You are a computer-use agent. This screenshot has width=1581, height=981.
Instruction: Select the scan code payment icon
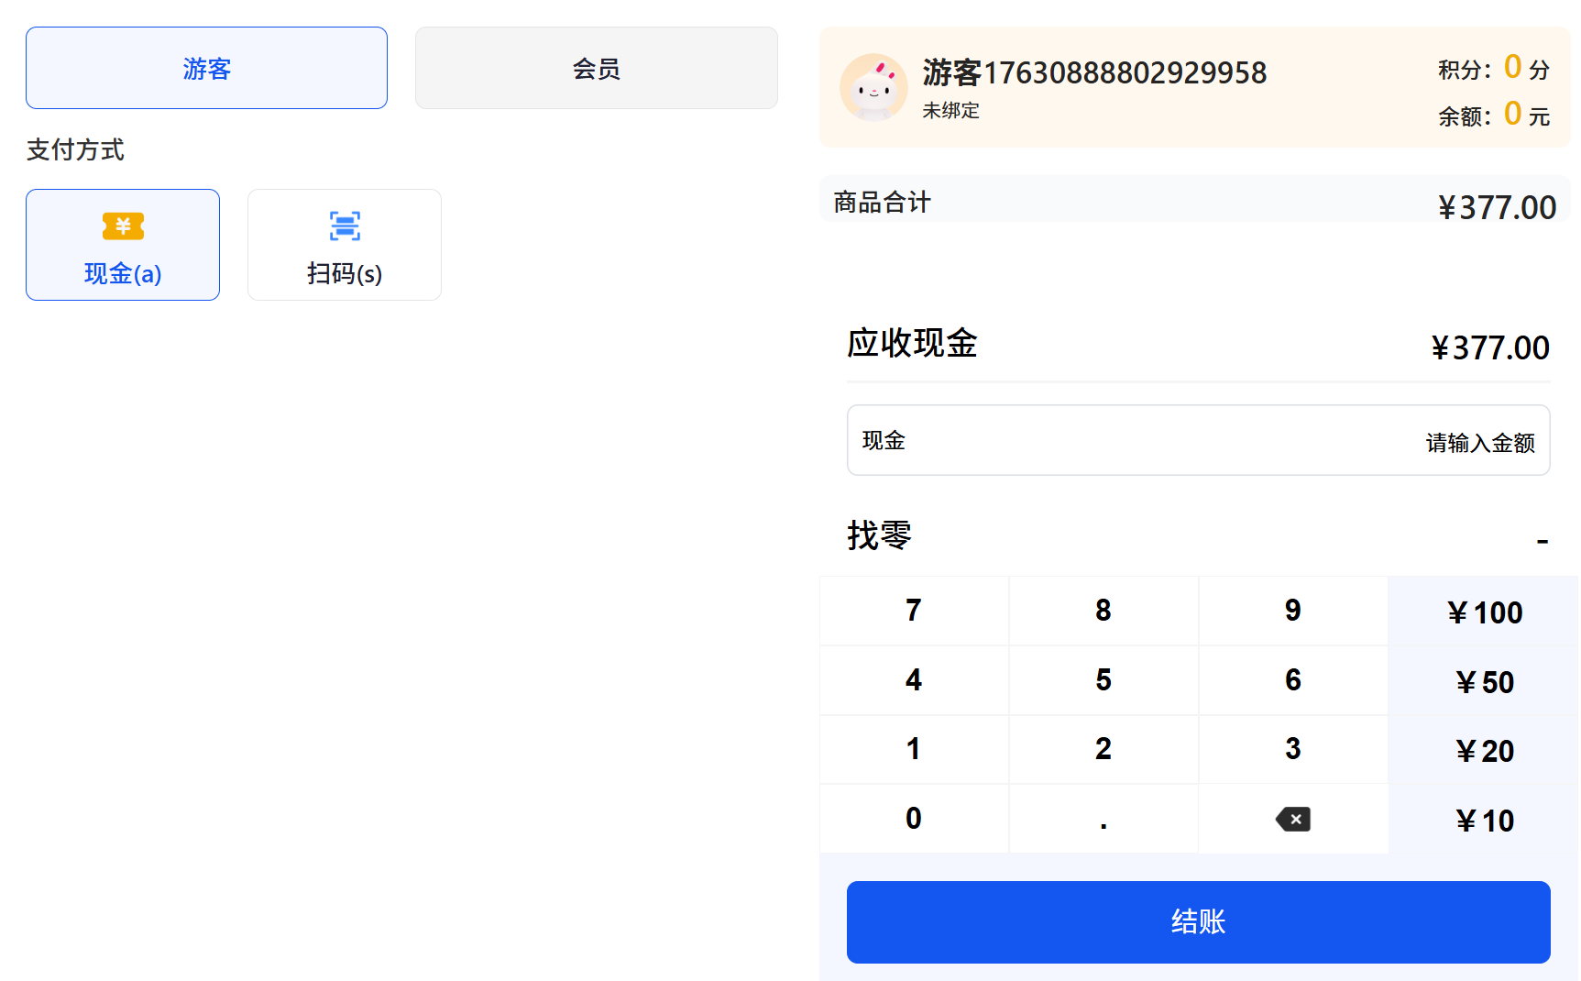[x=345, y=226]
